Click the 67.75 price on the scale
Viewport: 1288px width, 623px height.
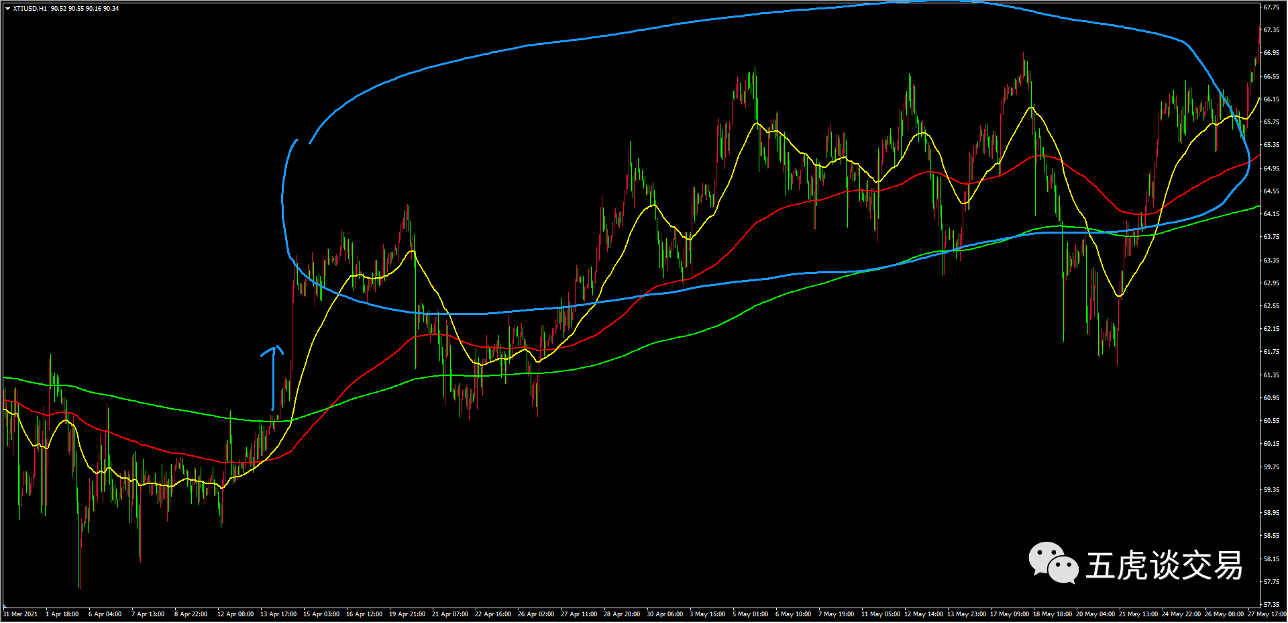(x=1271, y=7)
